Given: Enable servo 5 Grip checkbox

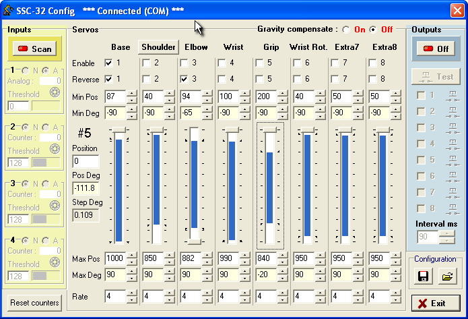Looking at the screenshot, I should click(259, 63).
